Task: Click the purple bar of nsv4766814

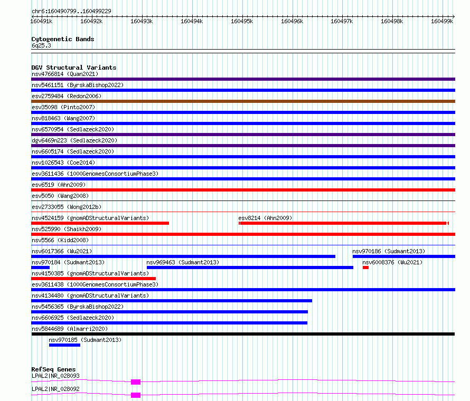Action: point(243,79)
